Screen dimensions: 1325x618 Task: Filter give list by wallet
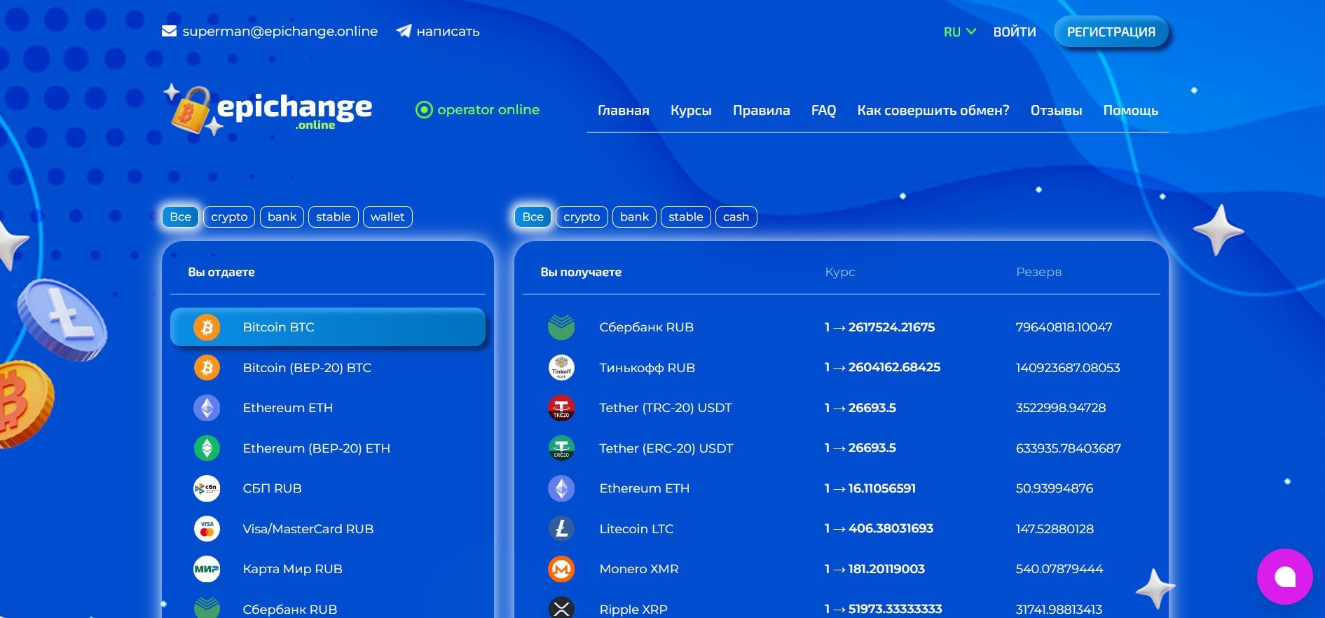(x=387, y=217)
